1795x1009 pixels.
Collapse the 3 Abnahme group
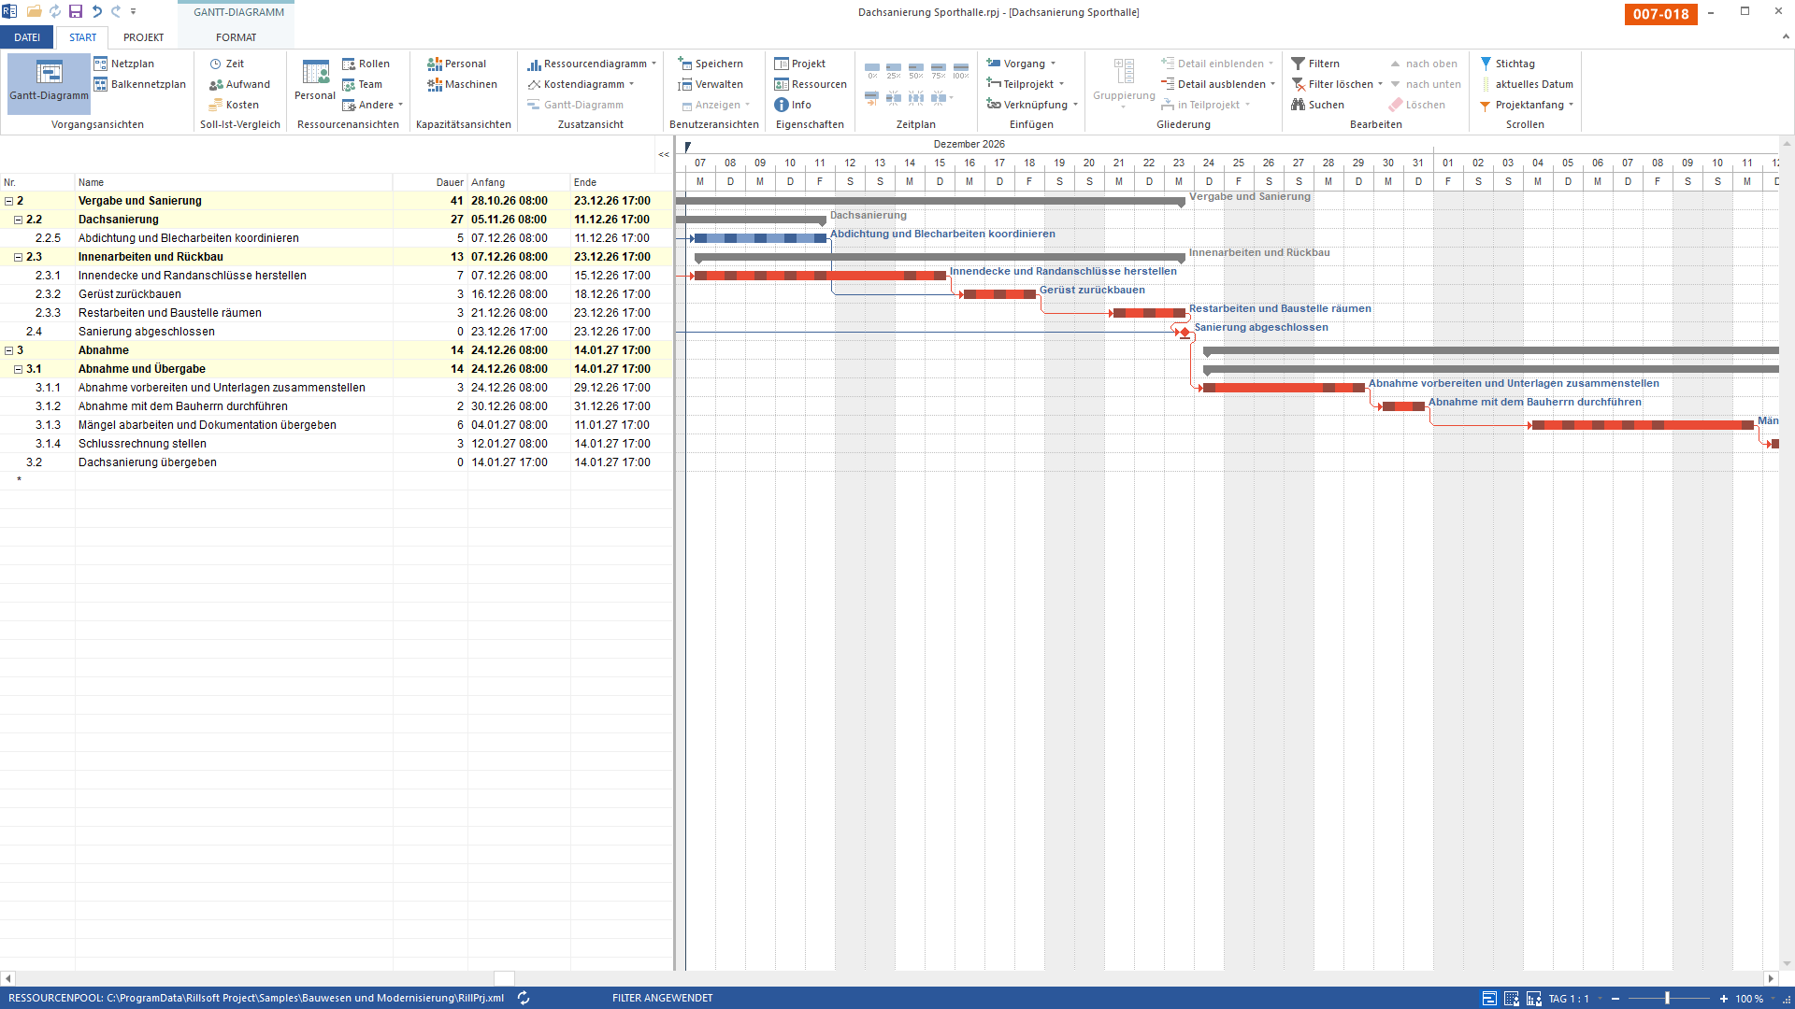tap(9, 350)
